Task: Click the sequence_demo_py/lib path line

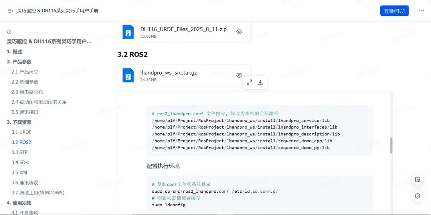Action: pyautogui.click(x=241, y=148)
